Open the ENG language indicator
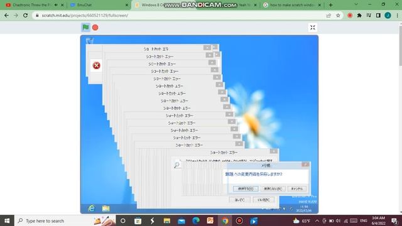The height and width of the screenshot is (226, 402). (364, 220)
